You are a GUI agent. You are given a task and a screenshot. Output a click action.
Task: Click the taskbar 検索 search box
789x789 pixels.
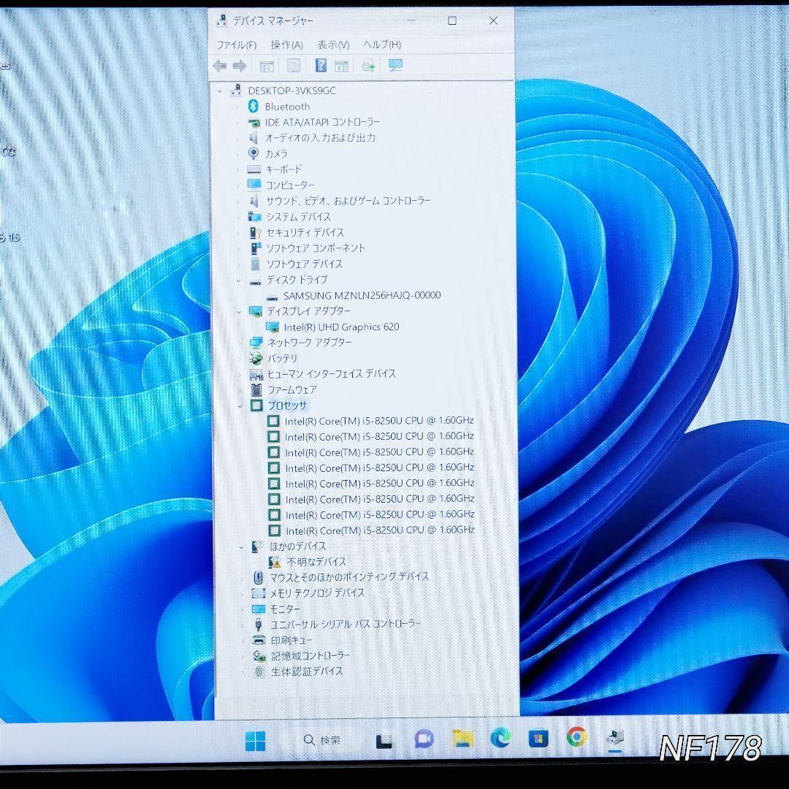pos(322,740)
